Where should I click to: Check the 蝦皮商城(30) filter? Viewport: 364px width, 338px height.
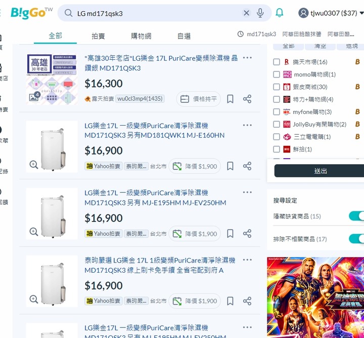tap(276, 87)
